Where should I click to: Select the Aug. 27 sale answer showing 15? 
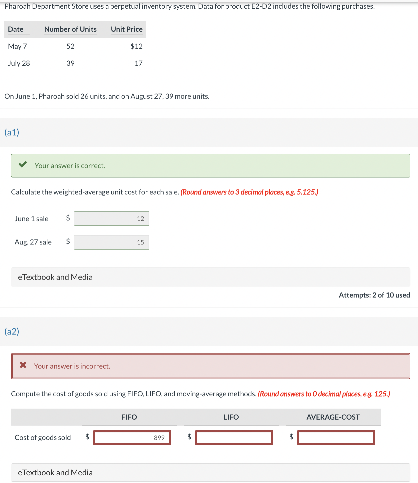[x=111, y=242]
